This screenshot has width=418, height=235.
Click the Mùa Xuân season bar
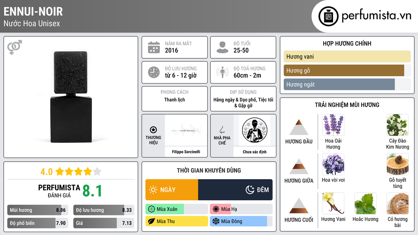(x=177, y=209)
